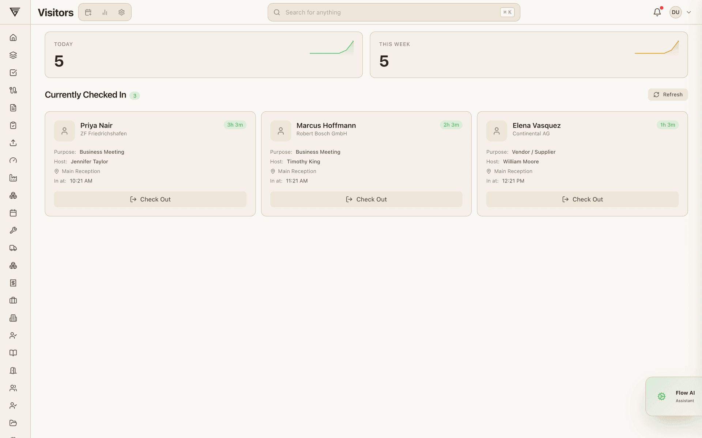Focus the Search for anything field

394,12
